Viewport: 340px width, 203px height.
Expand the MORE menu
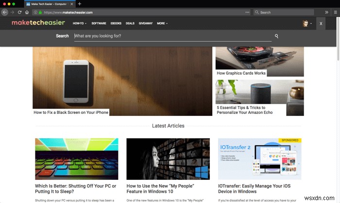[x=162, y=23]
